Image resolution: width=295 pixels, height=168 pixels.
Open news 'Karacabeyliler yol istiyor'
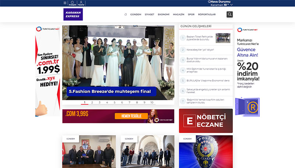click(200, 50)
